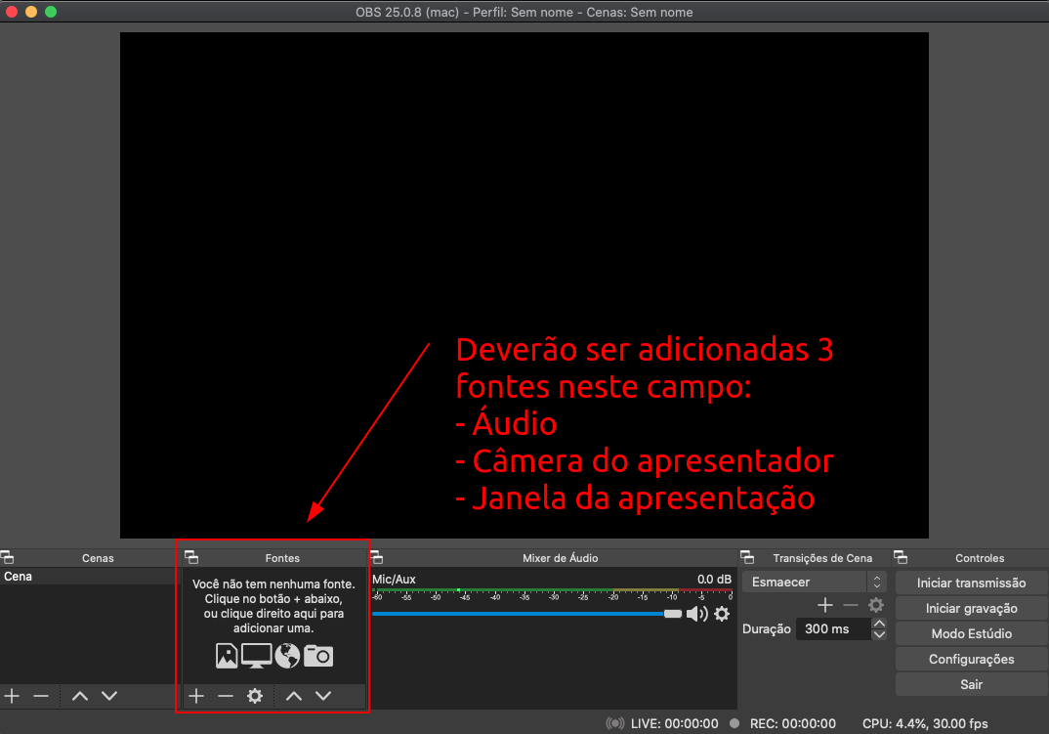Remove selected scene with minus button
1049x734 pixels.
click(x=41, y=696)
